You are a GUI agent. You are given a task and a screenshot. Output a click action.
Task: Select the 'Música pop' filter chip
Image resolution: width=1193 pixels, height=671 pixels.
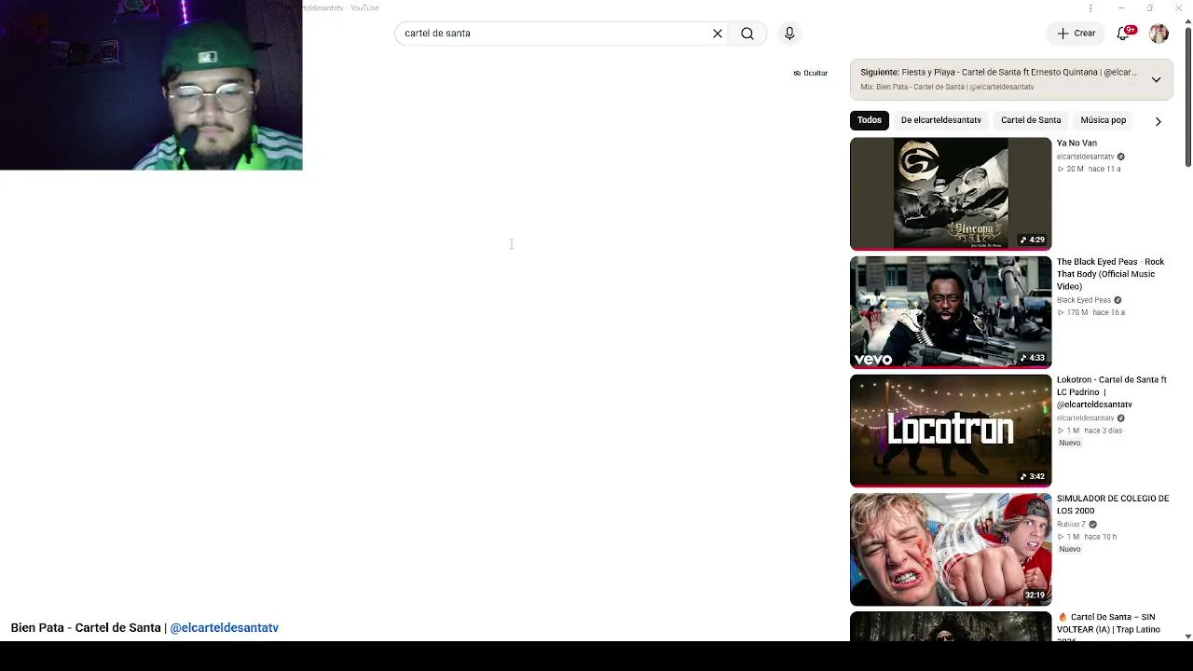(1104, 120)
